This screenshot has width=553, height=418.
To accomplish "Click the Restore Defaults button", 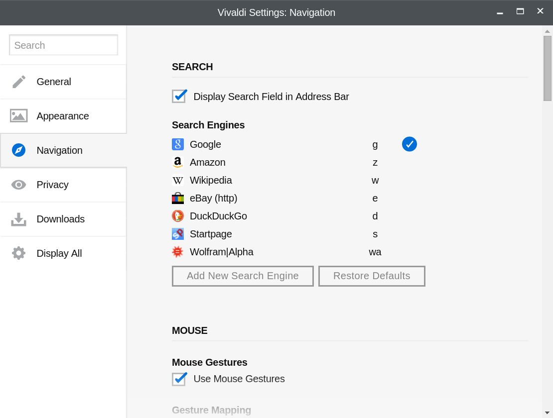I will [372, 276].
